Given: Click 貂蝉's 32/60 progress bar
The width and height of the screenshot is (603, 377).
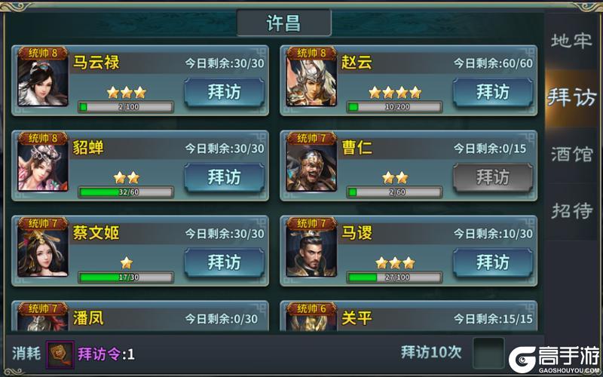Looking at the screenshot, I should point(126,192).
